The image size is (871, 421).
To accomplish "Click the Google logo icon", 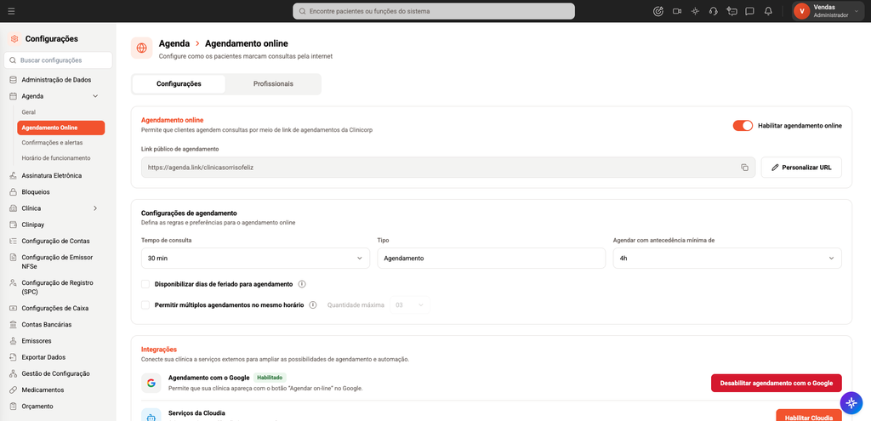I will click(151, 383).
